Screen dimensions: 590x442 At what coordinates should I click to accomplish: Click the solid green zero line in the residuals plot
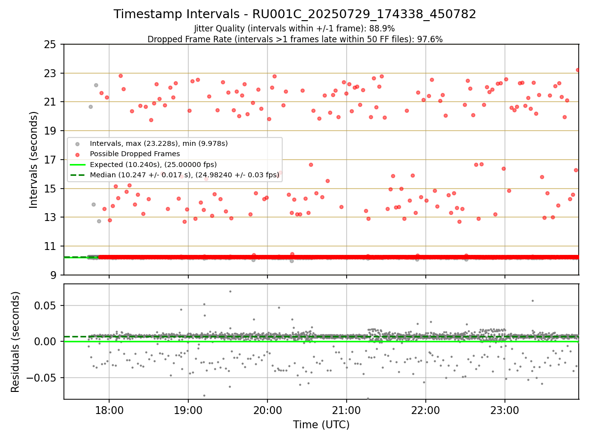click(321, 341)
